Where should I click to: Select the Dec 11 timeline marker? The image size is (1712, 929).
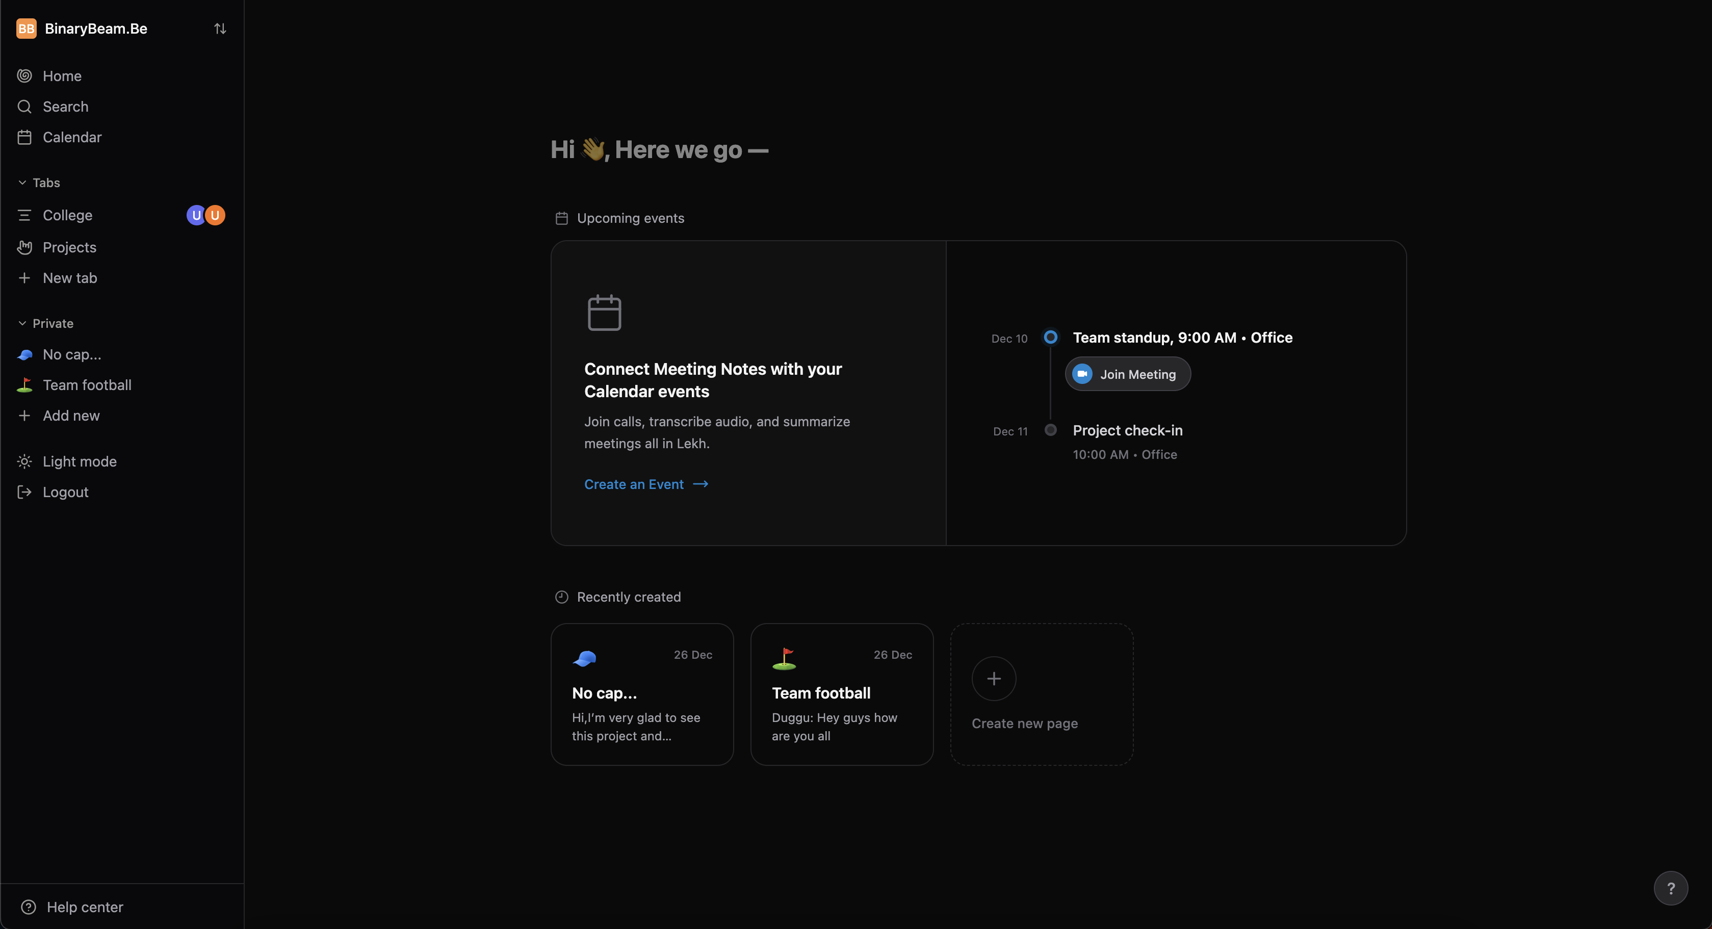[x=1050, y=430]
